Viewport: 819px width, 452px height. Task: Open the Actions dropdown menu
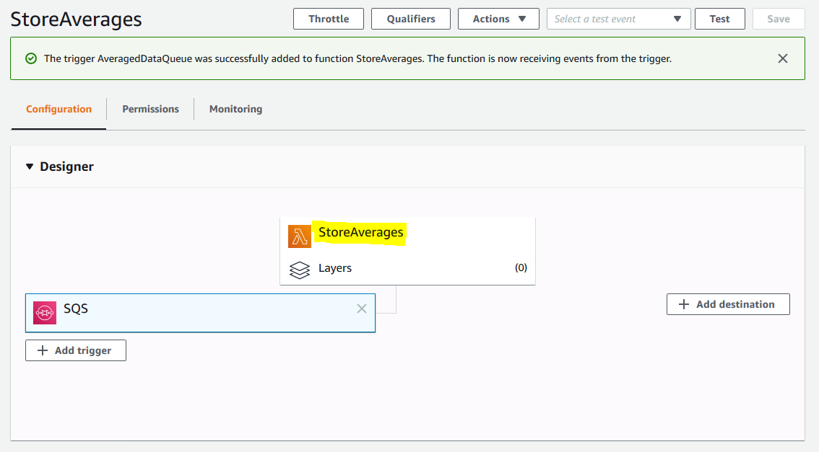coord(498,19)
